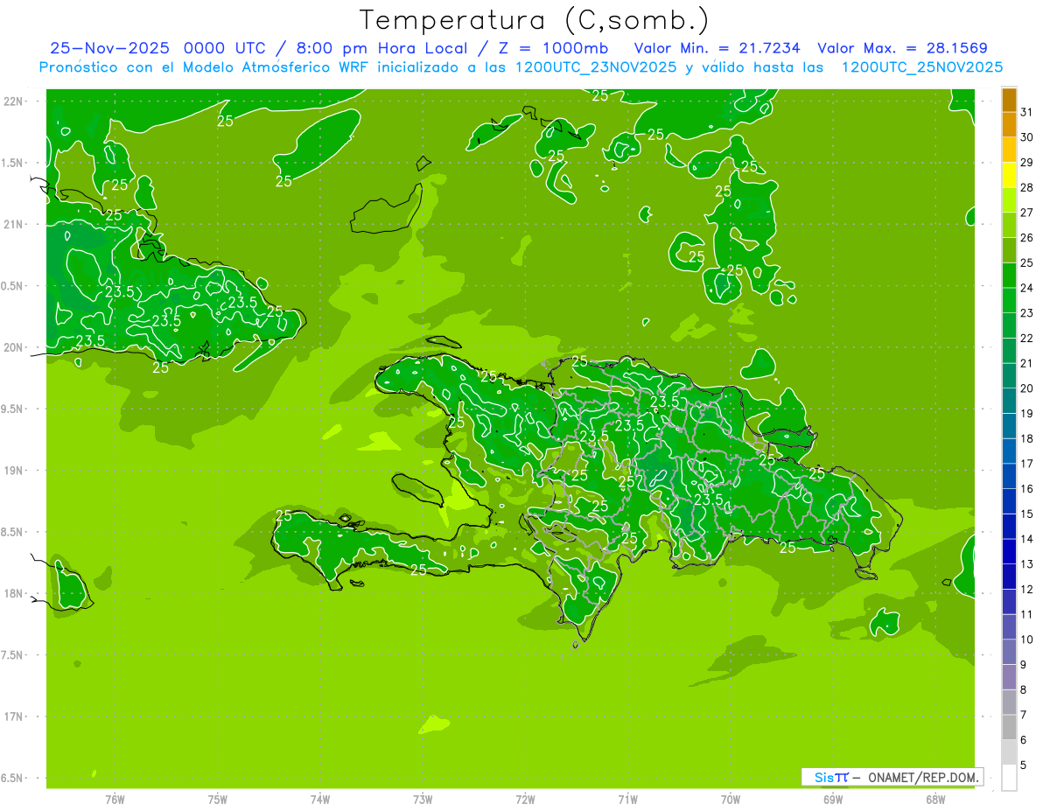Click the legend value "31"
The height and width of the screenshot is (811, 1050).
(x=1027, y=112)
